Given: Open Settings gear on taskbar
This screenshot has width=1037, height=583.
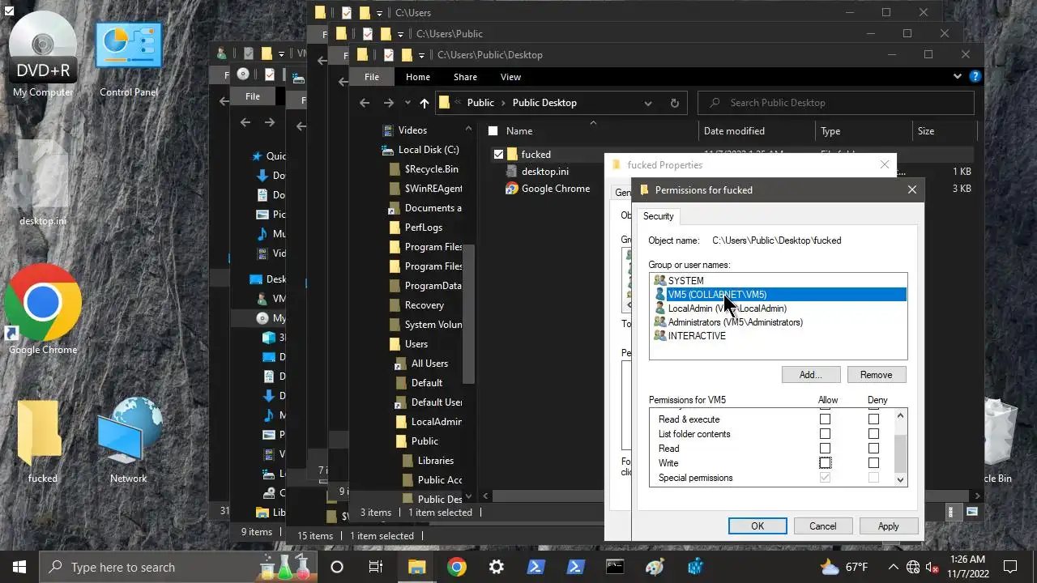Looking at the screenshot, I should [496, 567].
